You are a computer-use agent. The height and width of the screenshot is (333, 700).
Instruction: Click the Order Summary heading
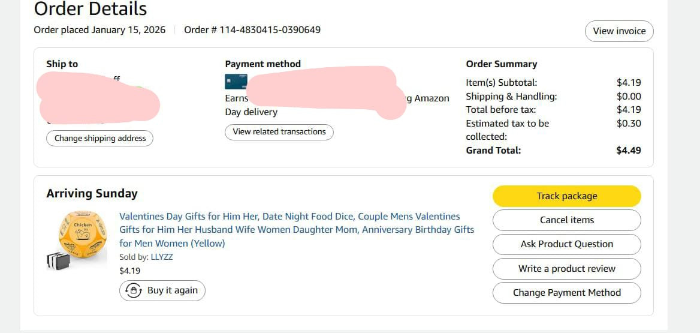click(x=501, y=64)
